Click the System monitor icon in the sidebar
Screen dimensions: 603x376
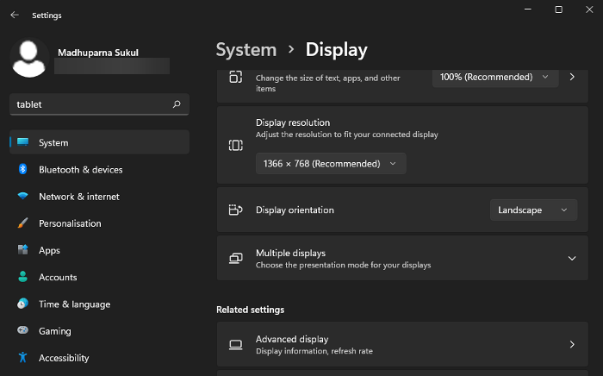(22, 142)
